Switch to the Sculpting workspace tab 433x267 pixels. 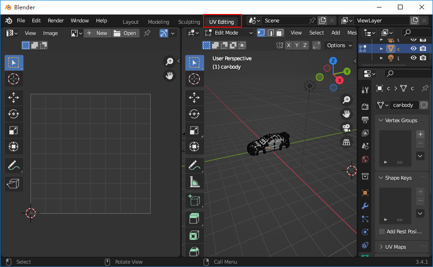pyautogui.click(x=189, y=22)
